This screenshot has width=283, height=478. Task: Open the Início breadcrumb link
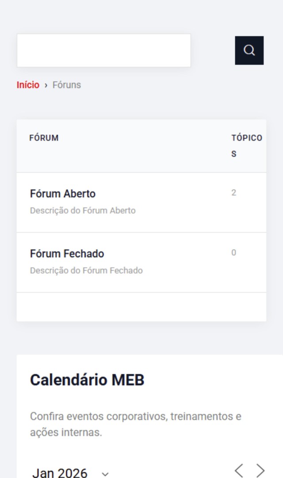28,85
